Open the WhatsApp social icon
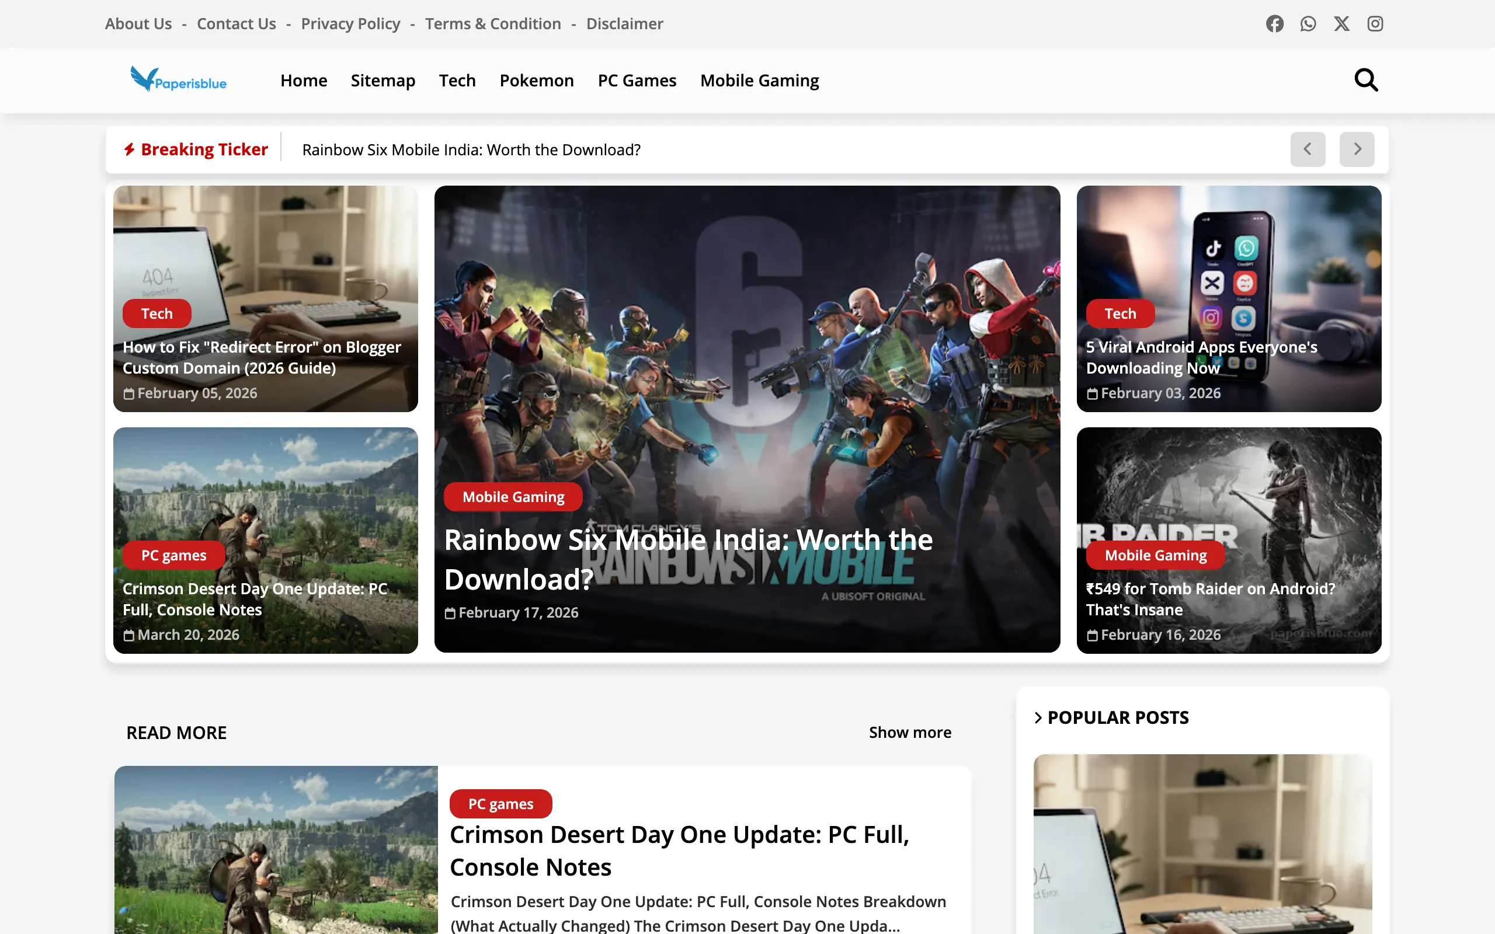Image resolution: width=1495 pixels, height=934 pixels. (1308, 23)
